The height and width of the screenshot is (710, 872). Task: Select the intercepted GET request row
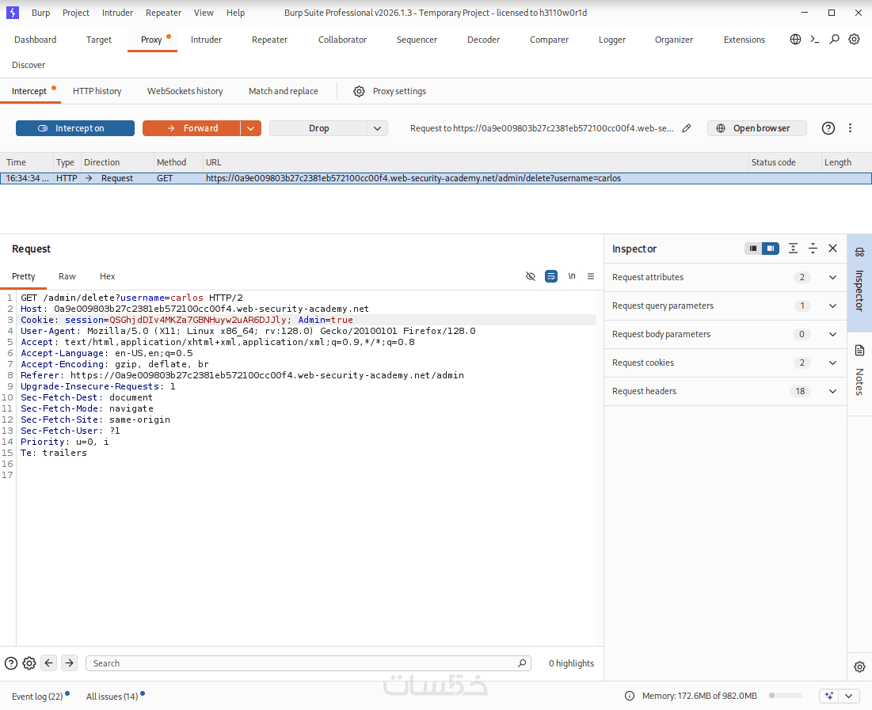(436, 178)
